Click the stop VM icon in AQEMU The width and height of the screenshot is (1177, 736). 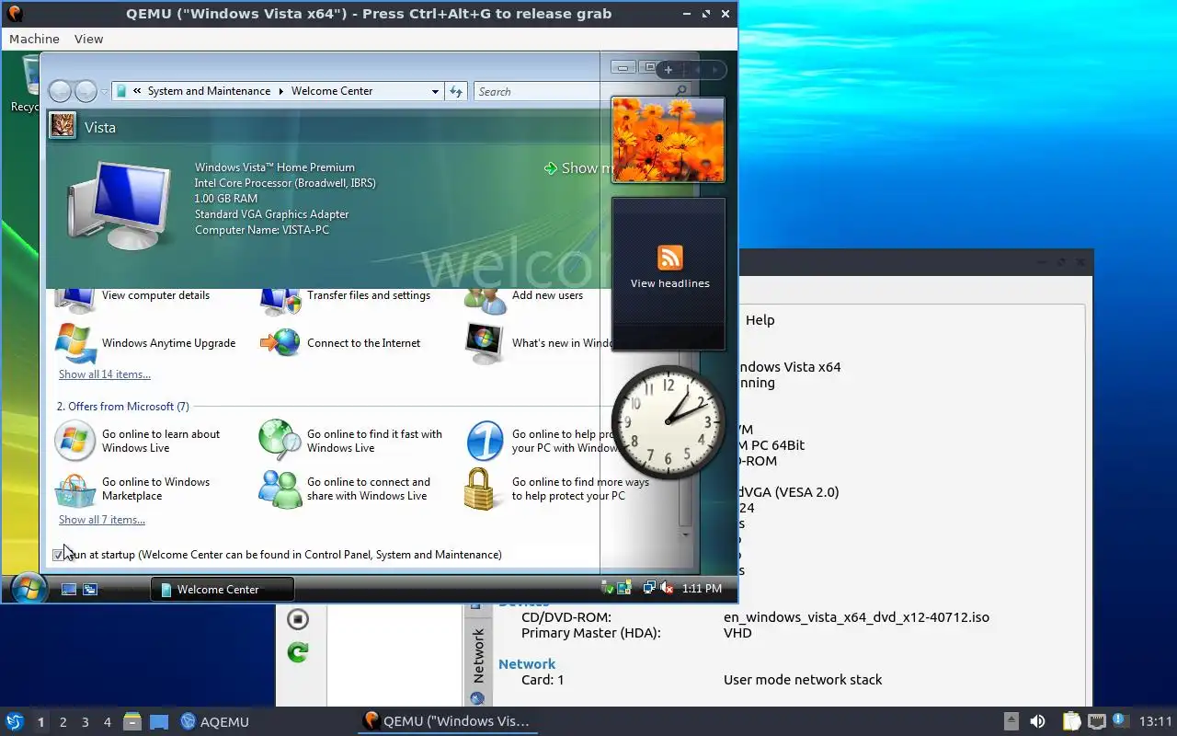coord(298,619)
